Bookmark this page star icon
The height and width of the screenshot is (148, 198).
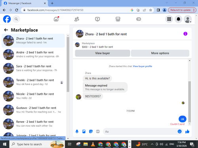coord(150,10)
